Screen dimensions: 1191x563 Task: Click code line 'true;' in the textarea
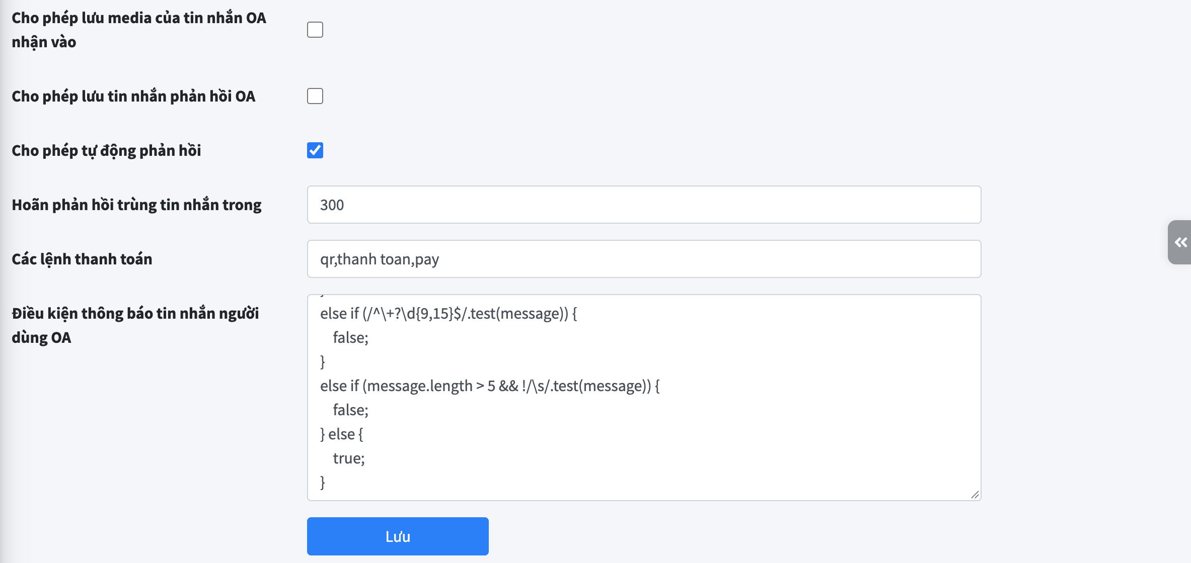pos(349,458)
